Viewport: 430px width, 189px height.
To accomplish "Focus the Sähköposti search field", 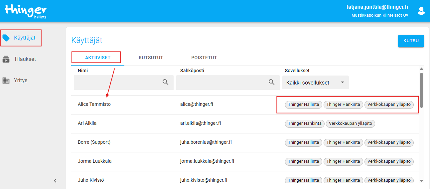I will click(228, 82).
